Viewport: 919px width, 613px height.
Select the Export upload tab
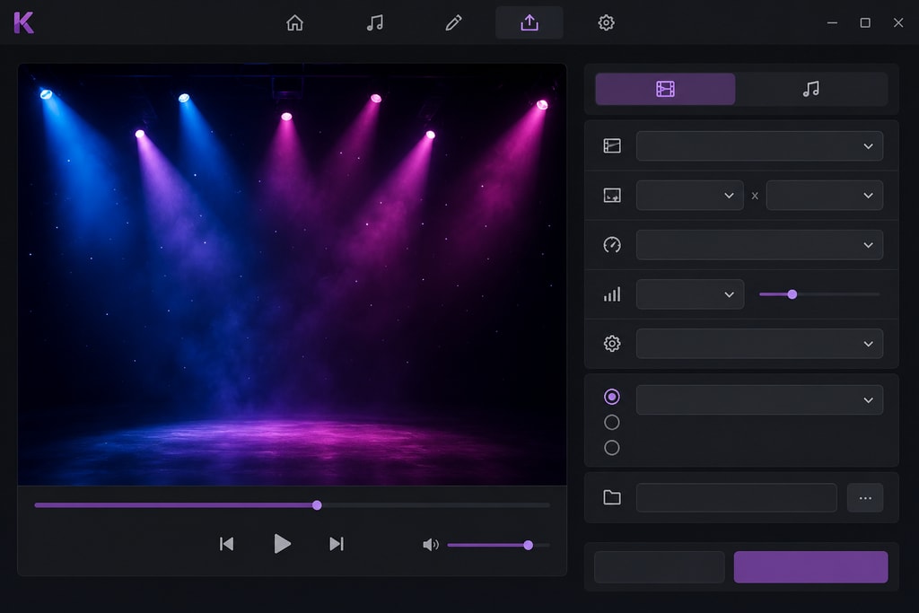(x=530, y=22)
